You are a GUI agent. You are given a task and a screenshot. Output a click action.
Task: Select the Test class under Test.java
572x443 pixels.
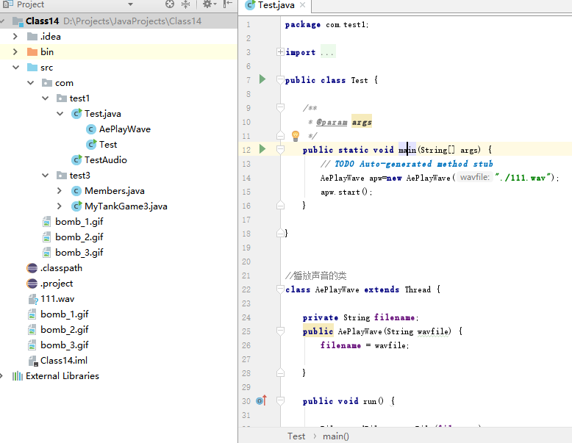(108, 145)
